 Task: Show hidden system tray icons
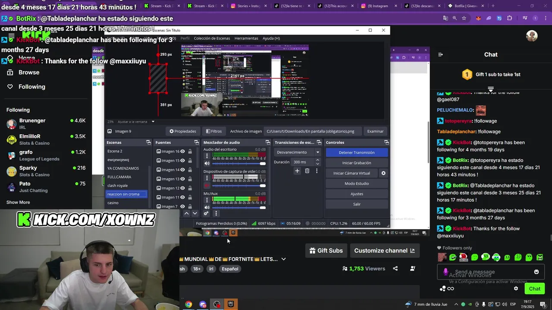pyautogui.click(x=456, y=304)
